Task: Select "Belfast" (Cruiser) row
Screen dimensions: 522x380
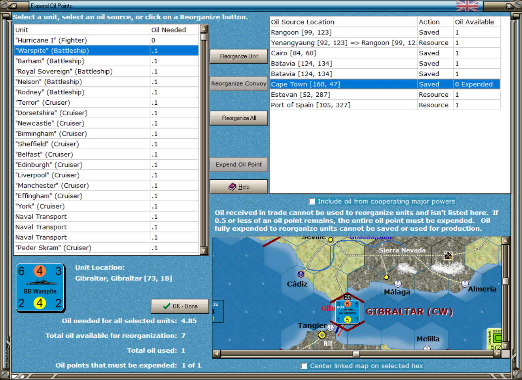Action: (106, 154)
